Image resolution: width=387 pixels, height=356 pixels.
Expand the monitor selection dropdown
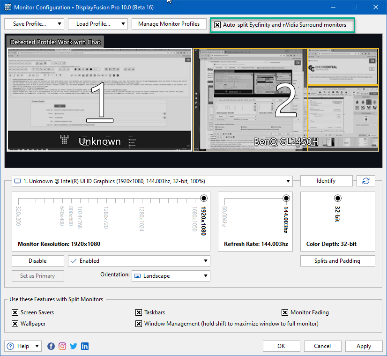point(288,181)
